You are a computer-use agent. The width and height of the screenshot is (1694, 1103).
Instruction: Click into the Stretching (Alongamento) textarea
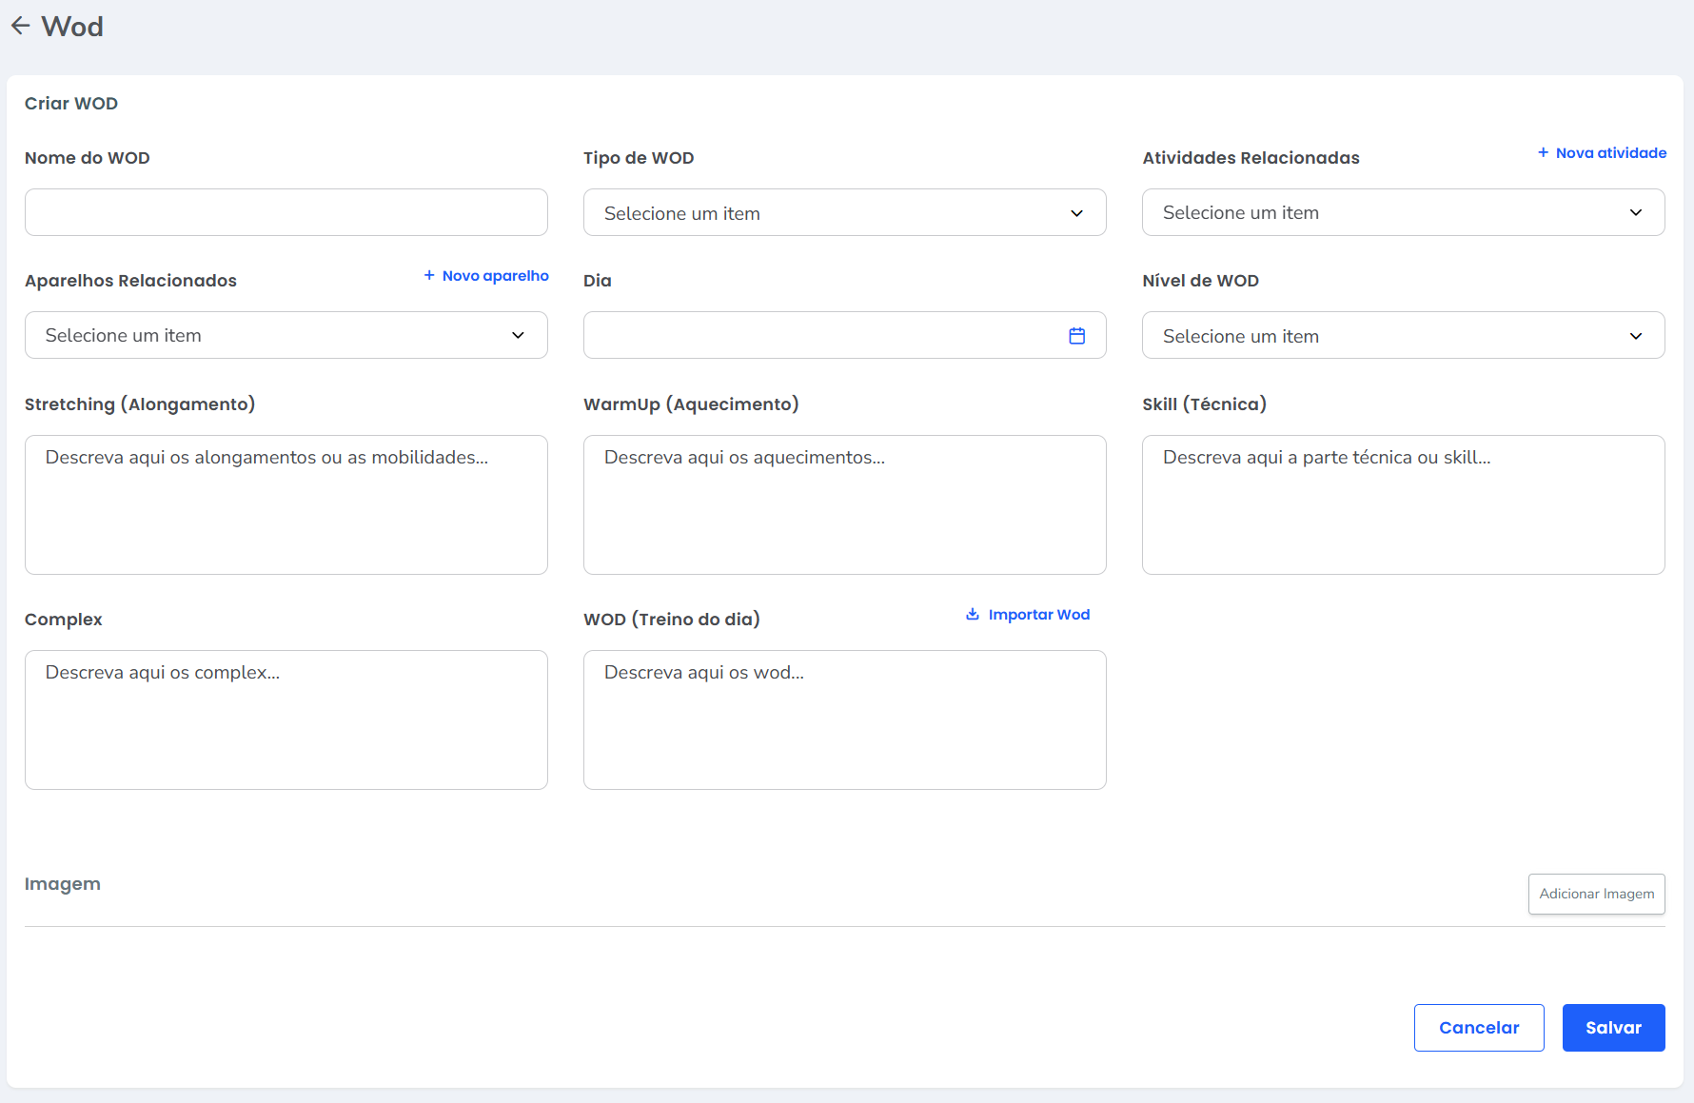(286, 504)
